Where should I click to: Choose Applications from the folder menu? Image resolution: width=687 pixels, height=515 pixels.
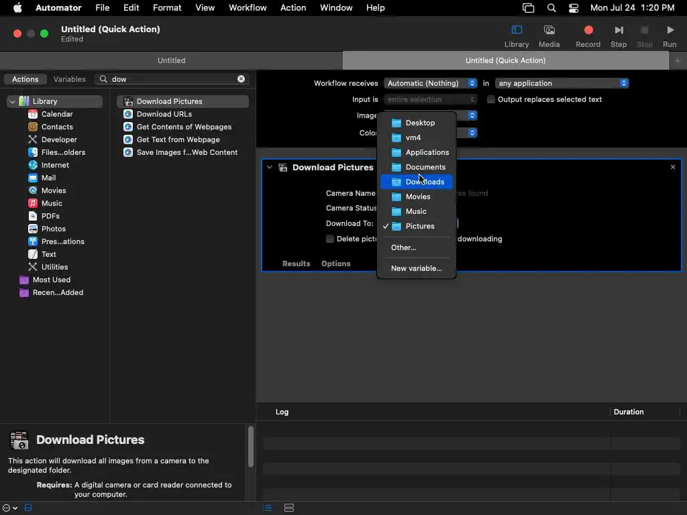click(x=416, y=152)
